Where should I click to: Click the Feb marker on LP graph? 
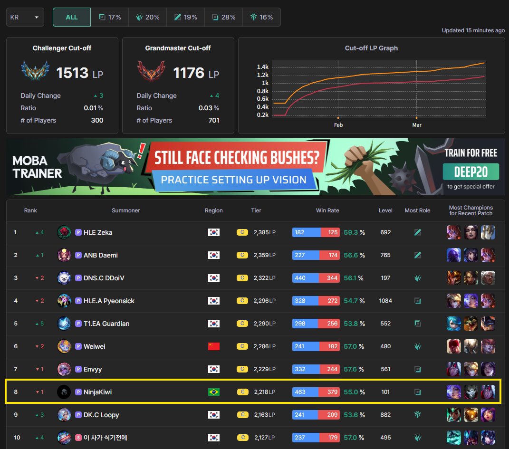(x=338, y=118)
